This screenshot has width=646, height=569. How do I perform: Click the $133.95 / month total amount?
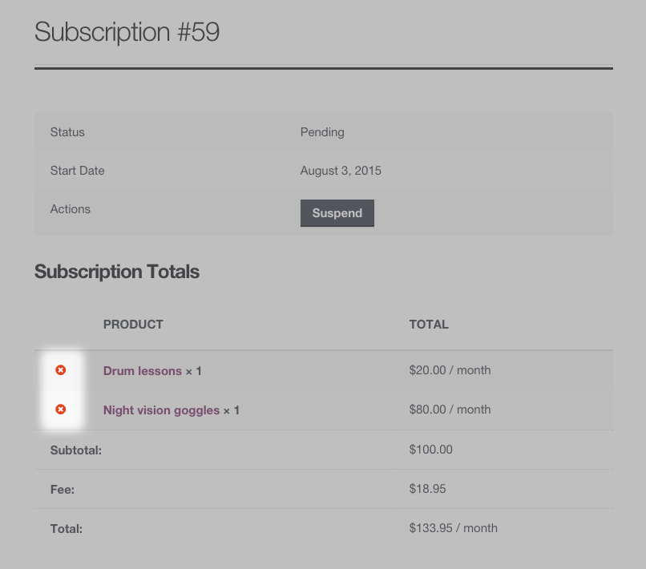pyautogui.click(x=453, y=528)
